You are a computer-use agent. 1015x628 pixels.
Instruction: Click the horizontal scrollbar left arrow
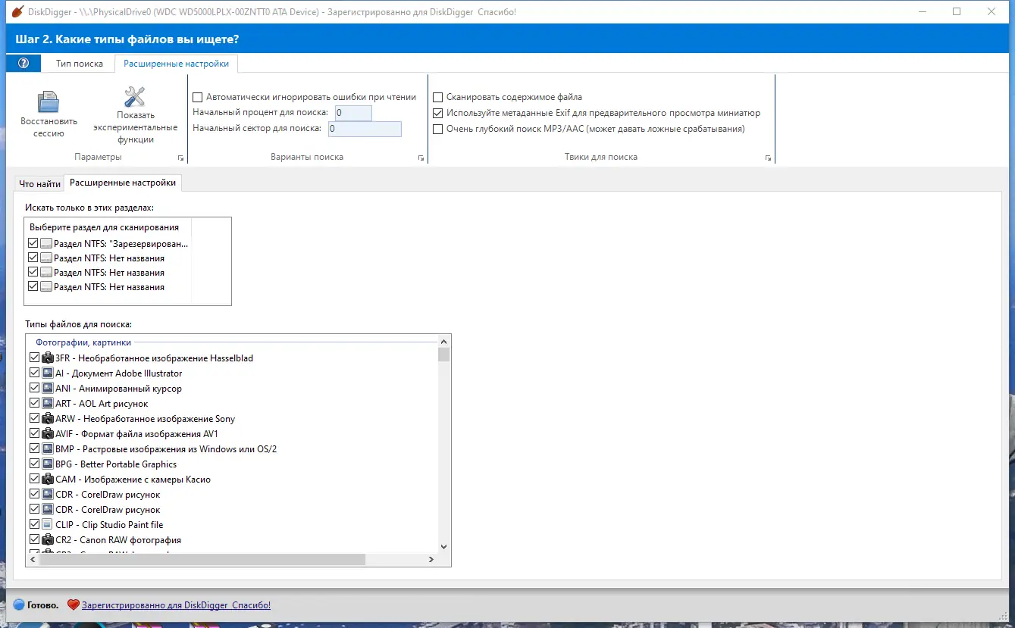tap(32, 559)
